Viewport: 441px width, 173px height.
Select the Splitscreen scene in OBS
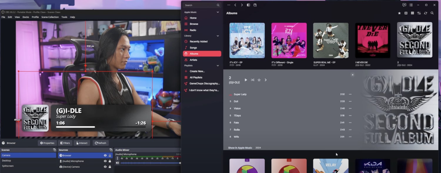click(28, 166)
